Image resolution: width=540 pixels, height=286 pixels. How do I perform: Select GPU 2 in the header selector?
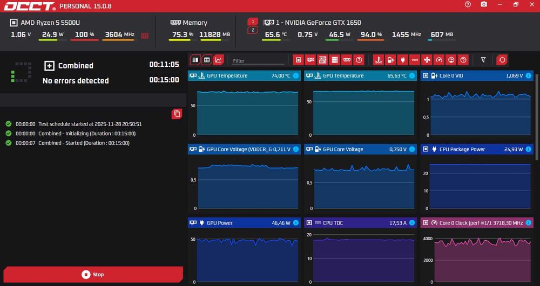[x=253, y=30]
